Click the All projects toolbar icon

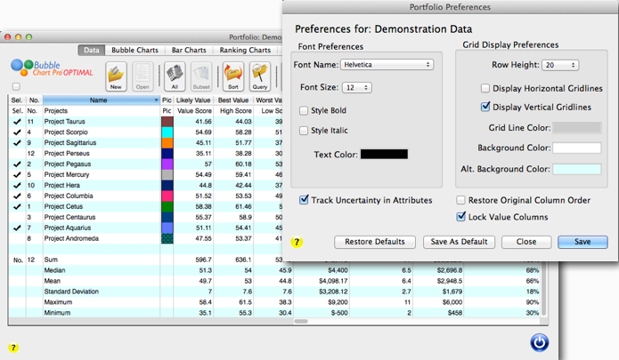pyautogui.click(x=175, y=76)
